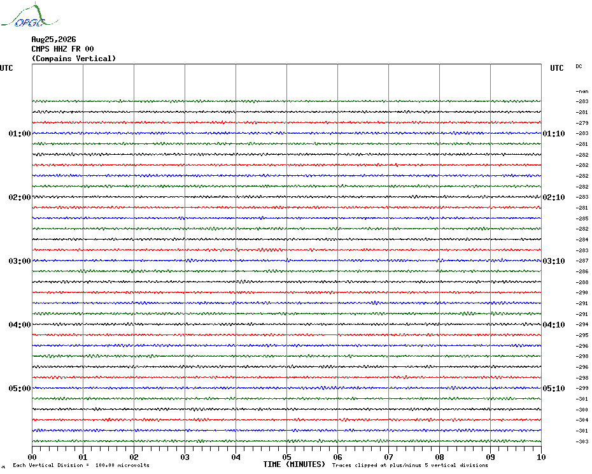Click the '-290' DC value
Viewport: 592px width, 474px height.
point(582,292)
